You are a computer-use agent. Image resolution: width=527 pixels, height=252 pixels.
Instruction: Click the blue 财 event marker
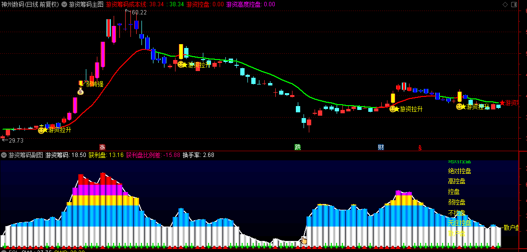[380, 147]
